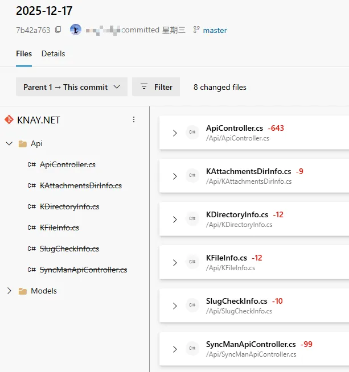The height and width of the screenshot is (372, 349).
Task: Select KDirectoryInfo.cs in the file tree
Action: (x=69, y=206)
